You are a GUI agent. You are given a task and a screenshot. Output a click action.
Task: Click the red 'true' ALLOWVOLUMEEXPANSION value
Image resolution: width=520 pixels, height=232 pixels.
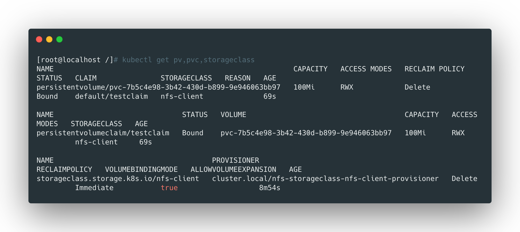tap(169, 188)
